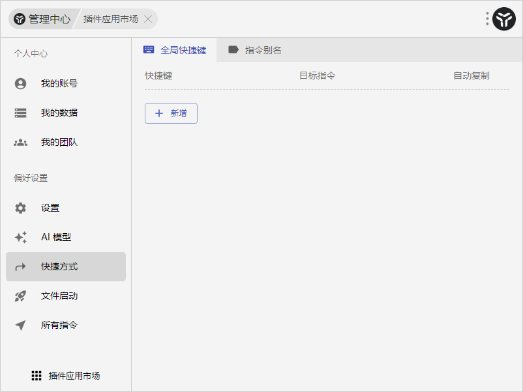This screenshot has height=392, width=523.
Task: Go to 所有指令 in the sidebar
Action: click(x=59, y=325)
